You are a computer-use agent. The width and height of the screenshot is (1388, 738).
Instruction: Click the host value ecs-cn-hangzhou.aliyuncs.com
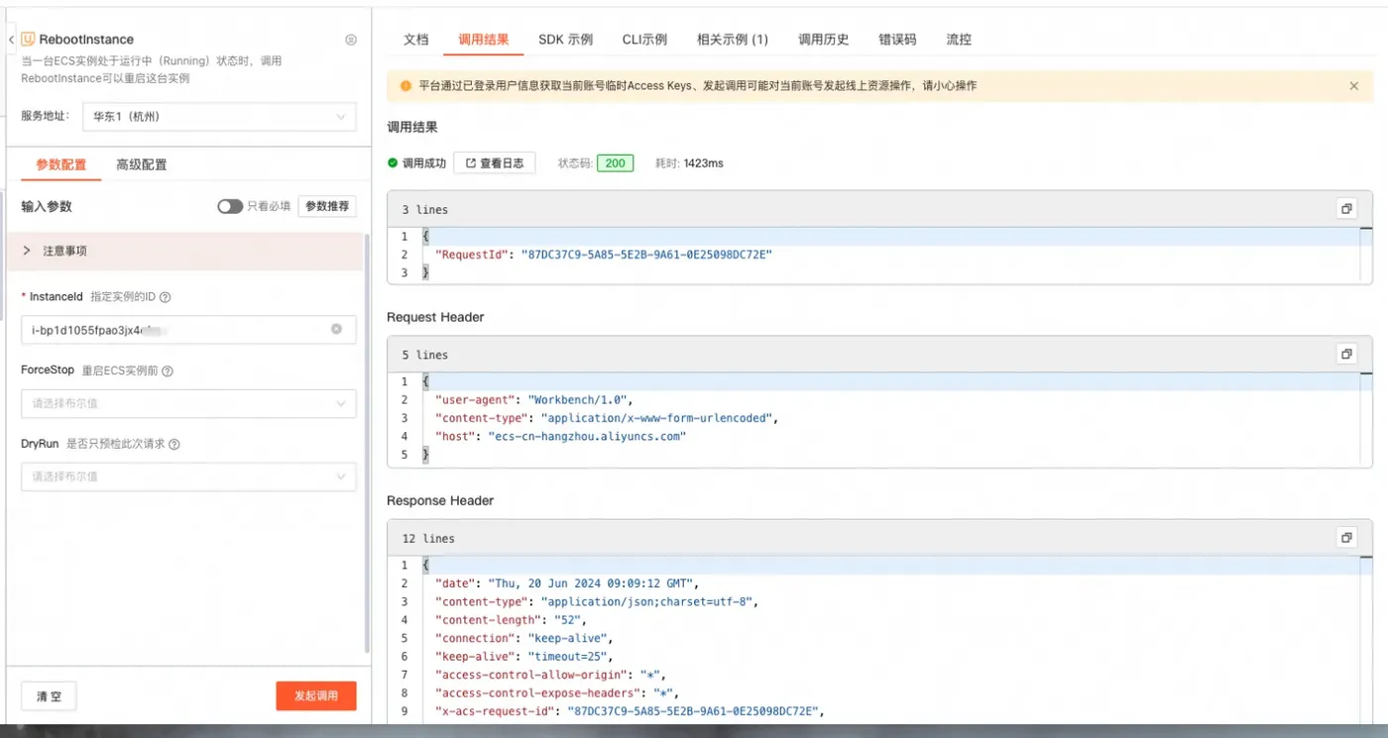click(x=588, y=436)
